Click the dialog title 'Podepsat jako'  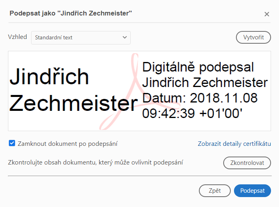pyautogui.click(x=71, y=13)
